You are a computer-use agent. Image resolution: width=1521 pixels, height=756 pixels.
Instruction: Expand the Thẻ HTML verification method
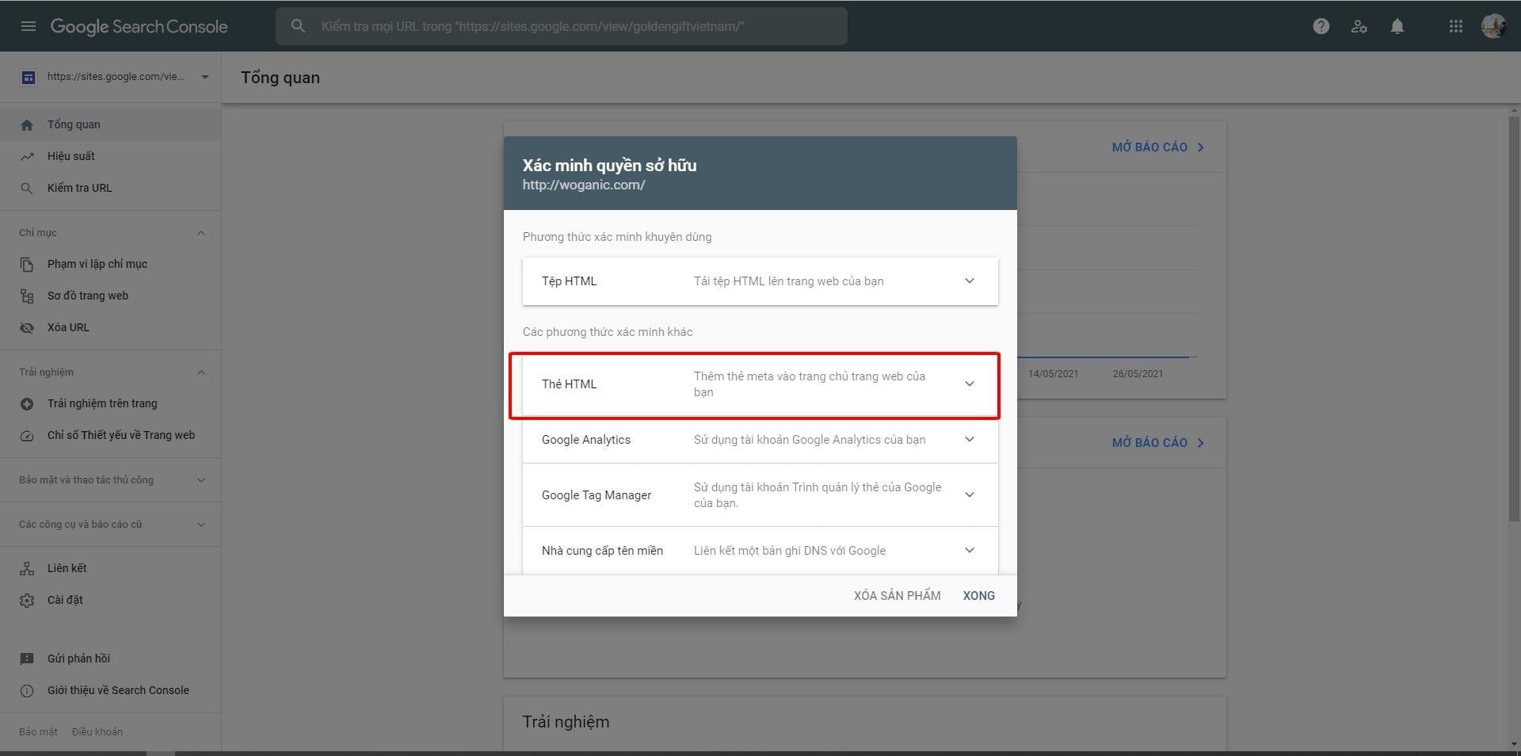point(969,384)
